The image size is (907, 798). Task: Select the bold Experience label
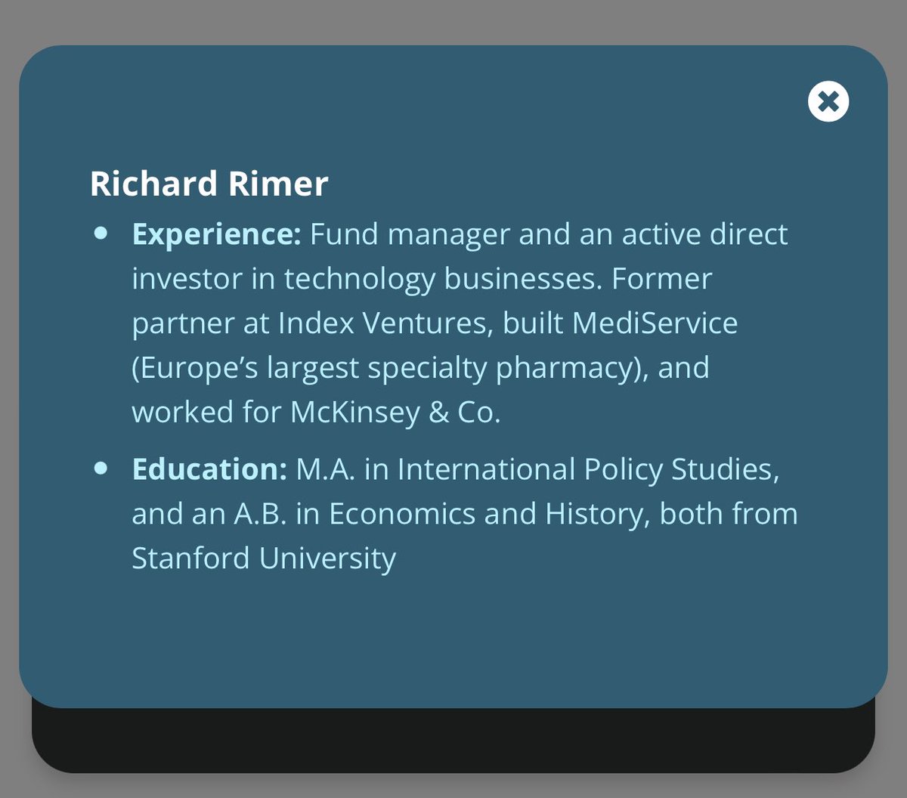coord(216,234)
